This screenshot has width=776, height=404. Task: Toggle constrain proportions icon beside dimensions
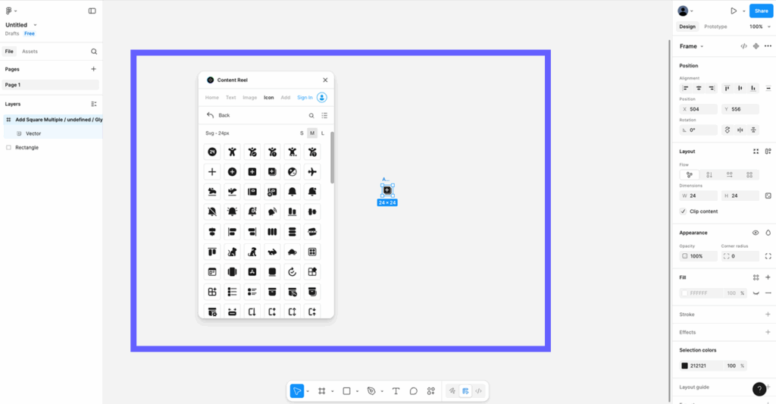[768, 196]
